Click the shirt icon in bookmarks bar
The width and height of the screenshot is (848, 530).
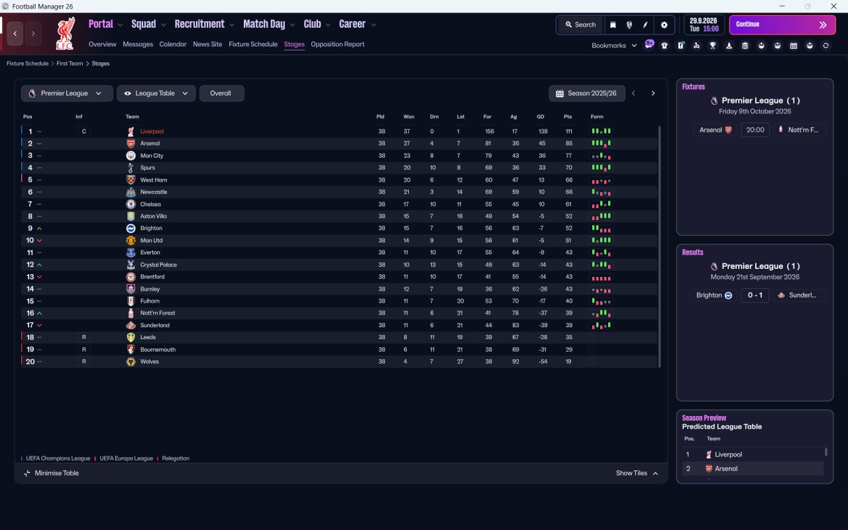pyautogui.click(x=664, y=46)
